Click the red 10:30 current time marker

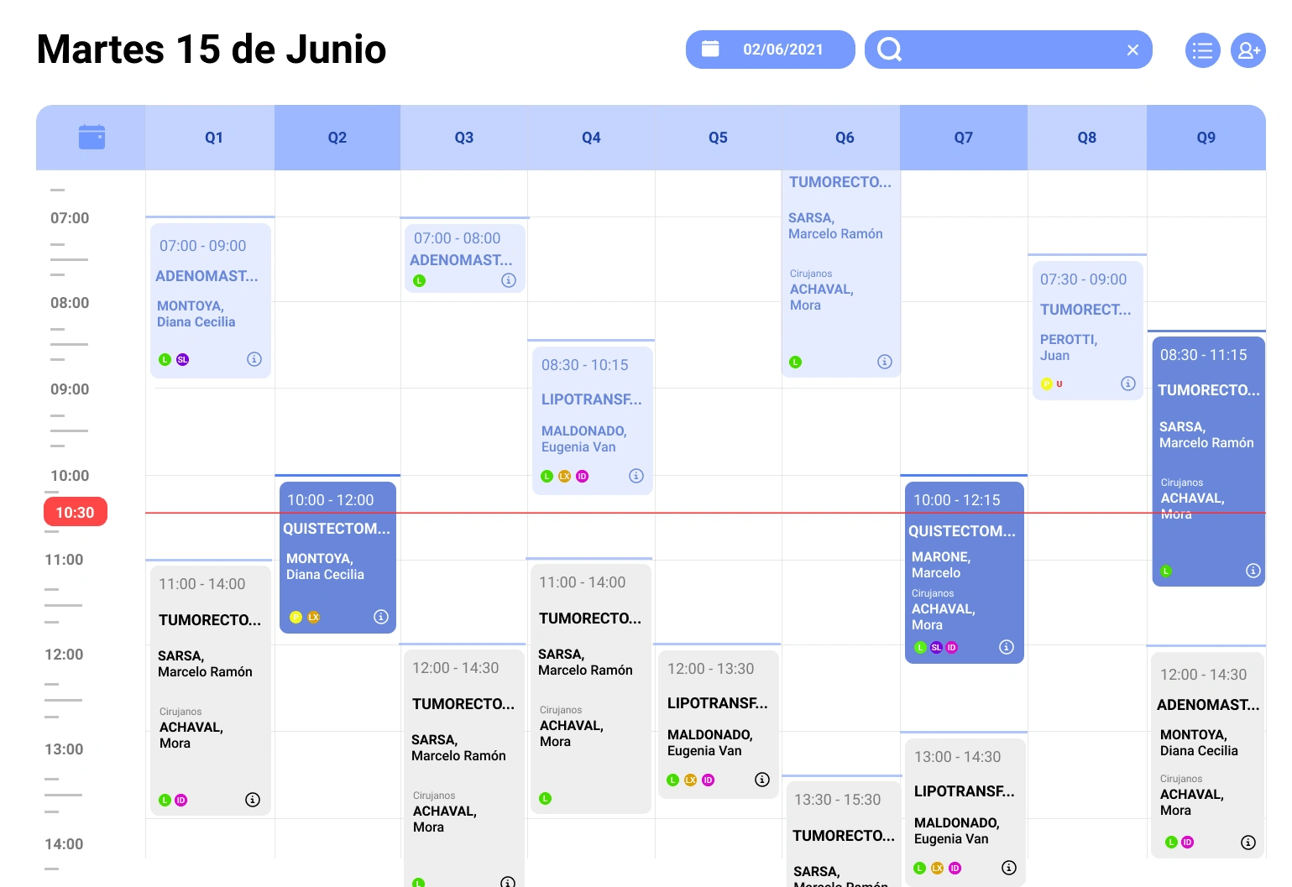click(76, 512)
